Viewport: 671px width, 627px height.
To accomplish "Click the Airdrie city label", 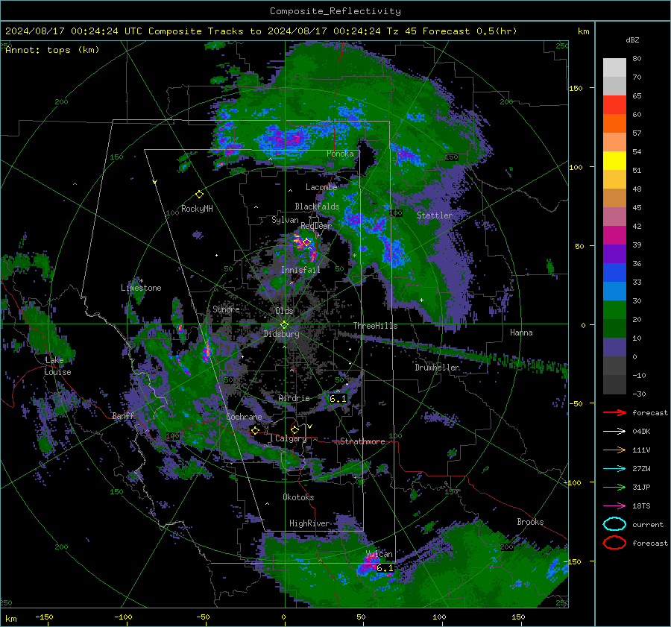I will pos(294,398).
